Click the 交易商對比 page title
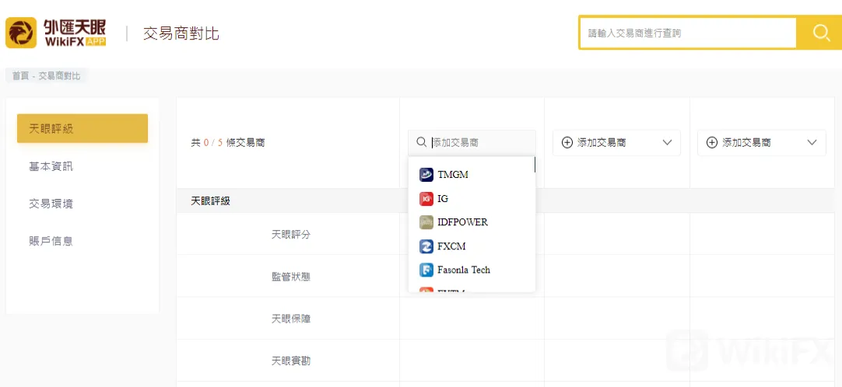Viewport: 842px width, 387px height. (x=181, y=33)
